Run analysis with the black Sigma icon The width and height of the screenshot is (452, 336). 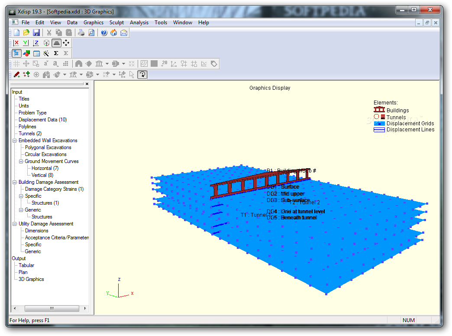(x=56, y=53)
